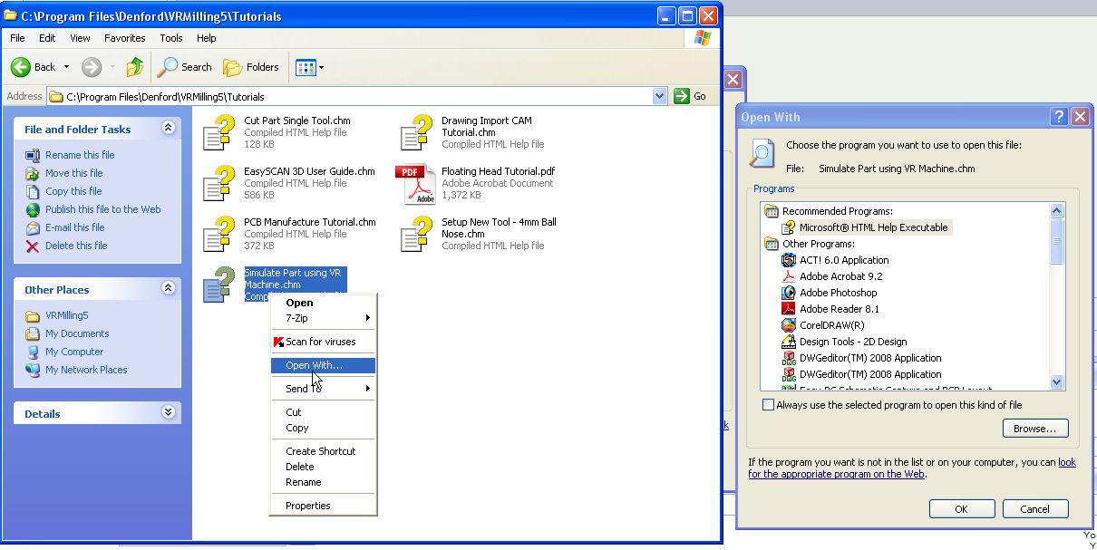The width and height of the screenshot is (1097, 550).
Task: Expand the Details panel
Action: [168, 412]
